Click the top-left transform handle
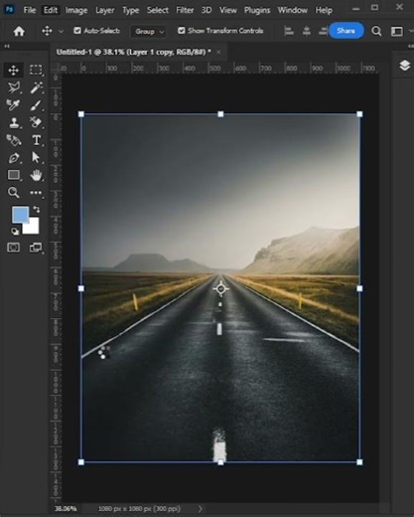 (x=81, y=114)
